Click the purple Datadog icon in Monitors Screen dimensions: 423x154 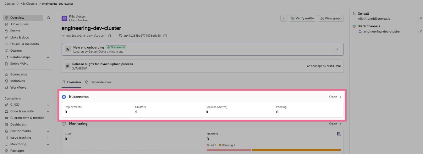(338, 134)
